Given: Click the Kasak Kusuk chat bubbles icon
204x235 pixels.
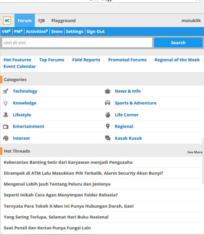Looking at the screenshot, I should (x=108, y=138).
